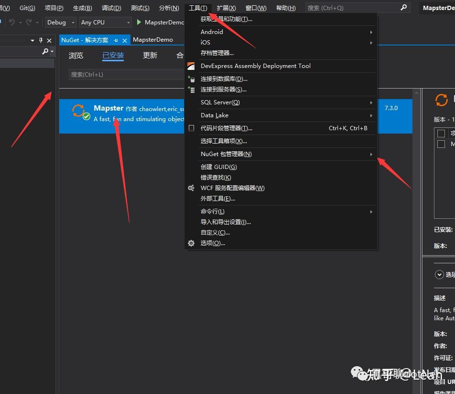Expand the 选项 section in details pane
The height and width of the screenshot is (394, 455).
tap(439, 275)
